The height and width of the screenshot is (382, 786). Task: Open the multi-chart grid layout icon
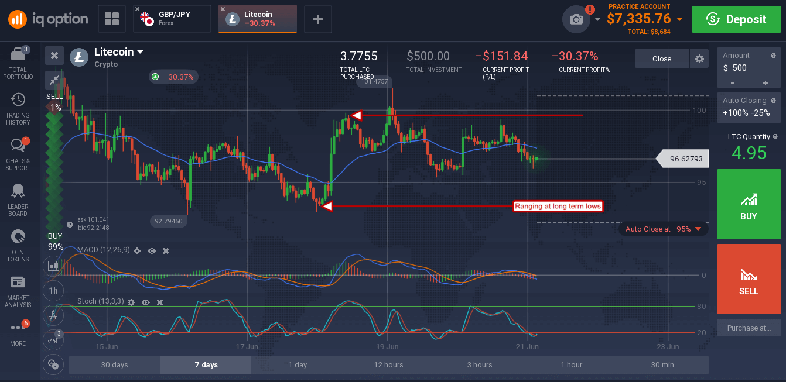(x=112, y=19)
